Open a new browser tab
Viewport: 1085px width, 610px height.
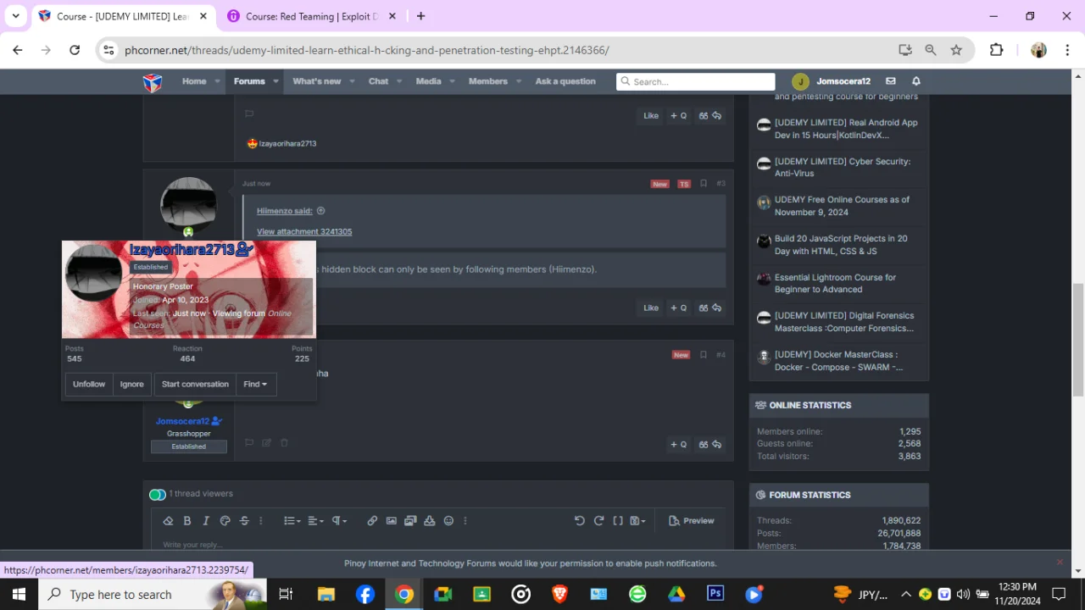click(420, 16)
